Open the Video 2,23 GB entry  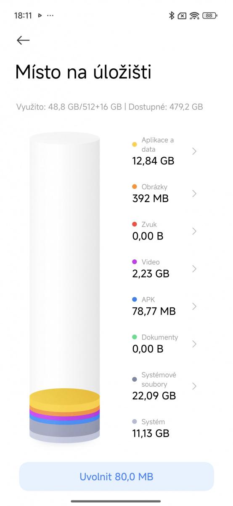164,268
